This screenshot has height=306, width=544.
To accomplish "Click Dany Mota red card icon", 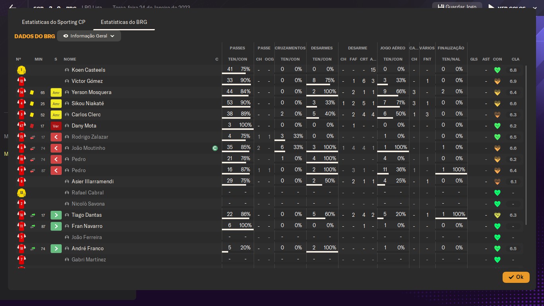I will click(32, 126).
